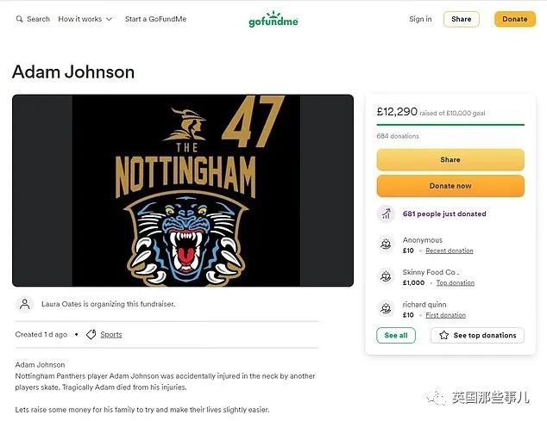Click the donor icon beside Skinny Food Co

coord(386,276)
